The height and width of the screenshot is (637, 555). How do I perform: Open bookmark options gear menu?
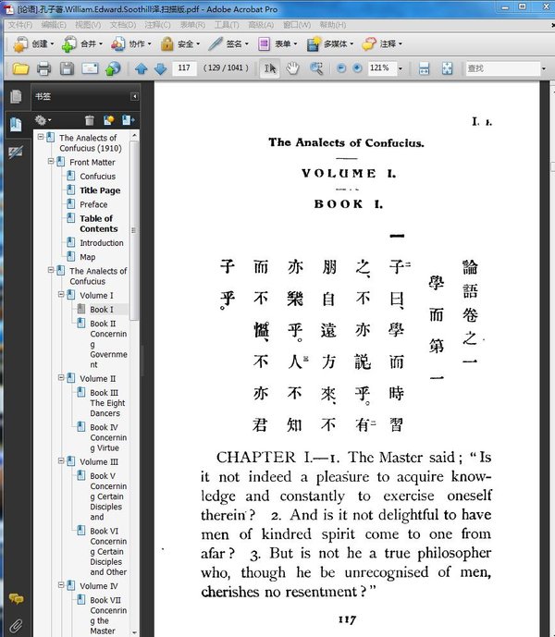[x=43, y=120]
